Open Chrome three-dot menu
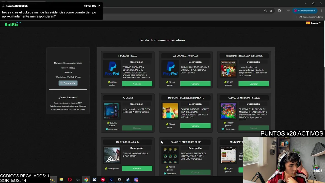This screenshot has width=325, height=183. 321,11
